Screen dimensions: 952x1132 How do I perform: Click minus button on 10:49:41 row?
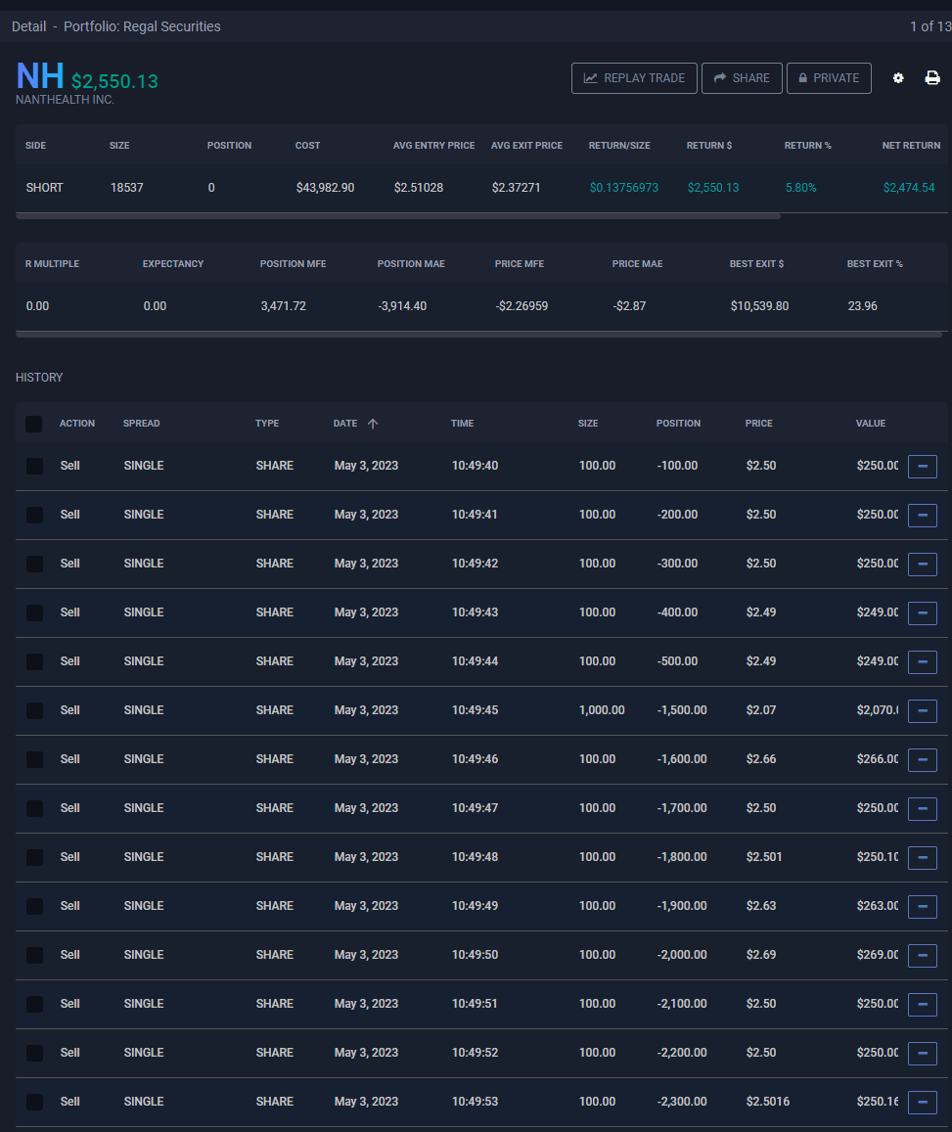pyautogui.click(x=923, y=516)
